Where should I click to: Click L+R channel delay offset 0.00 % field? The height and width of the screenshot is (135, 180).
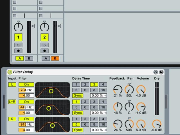(99, 113)
